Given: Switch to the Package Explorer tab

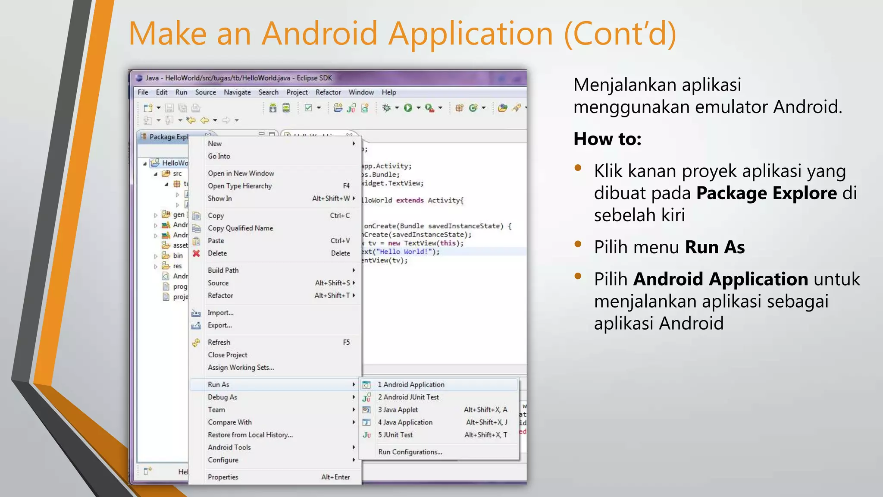Looking at the screenshot, I should pyautogui.click(x=165, y=137).
